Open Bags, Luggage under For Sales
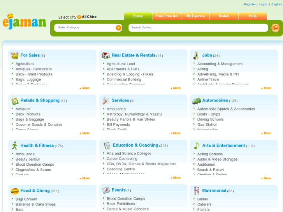283x212 pixels. [x=28, y=80]
